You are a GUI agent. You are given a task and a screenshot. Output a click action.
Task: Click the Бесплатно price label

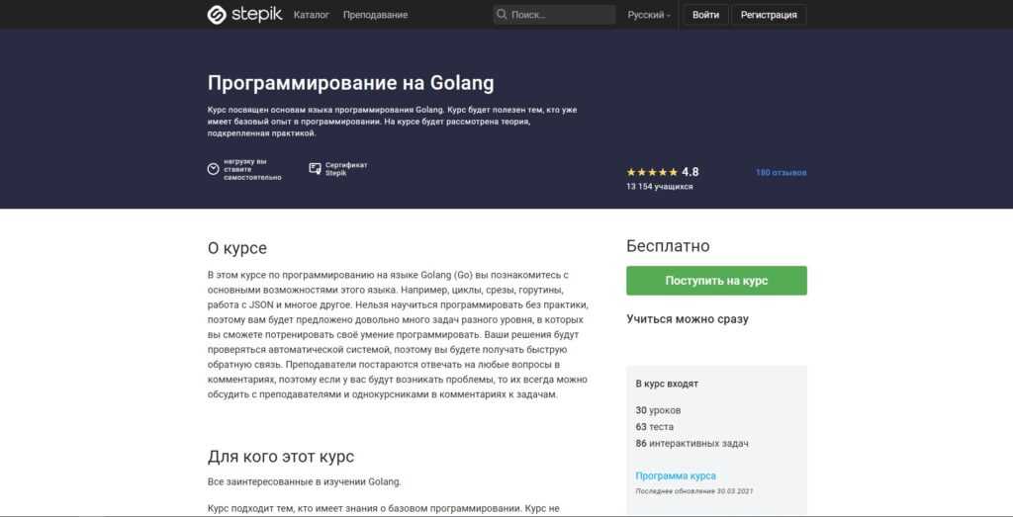(x=668, y=246)
